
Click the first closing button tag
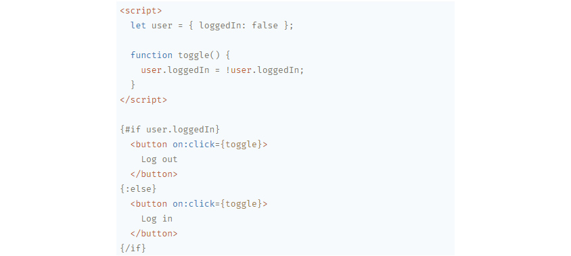tap(154, 174)
